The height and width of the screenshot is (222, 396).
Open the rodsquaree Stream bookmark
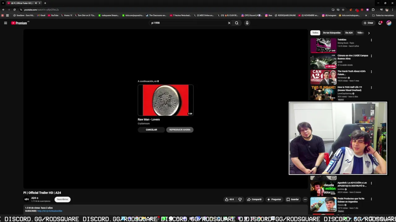(x=108, y=15)
